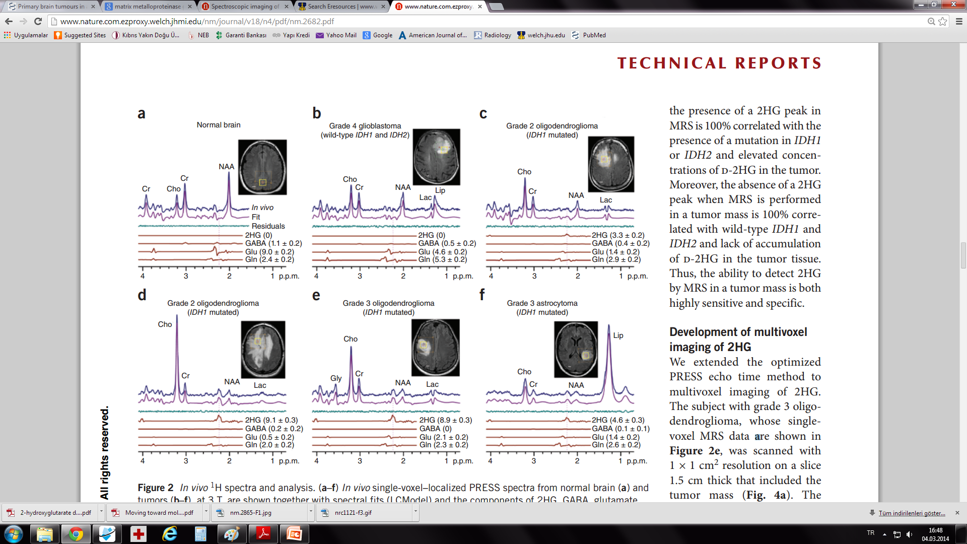Click the browser forward arrow
Screen dimensions: 967x544
click(x=23, y=21)
